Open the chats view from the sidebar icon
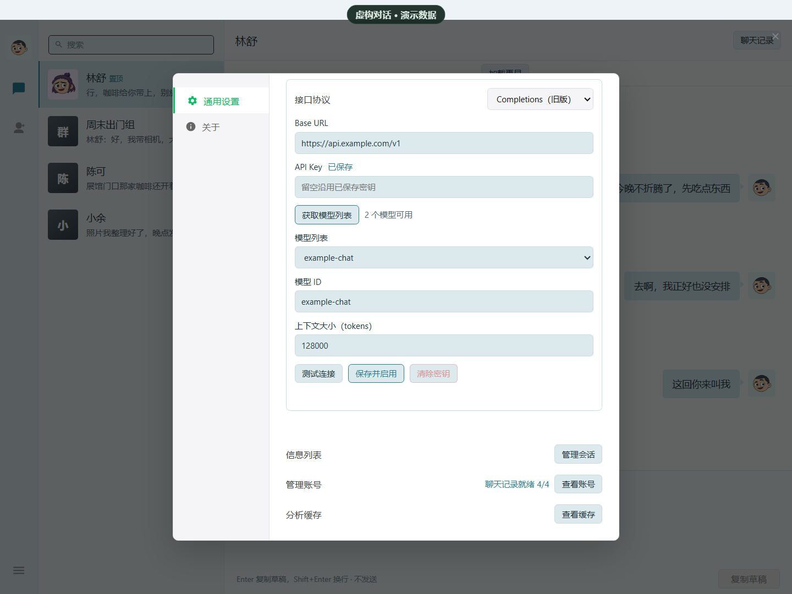The image size is (792, 594). click(x=19, y=88)
